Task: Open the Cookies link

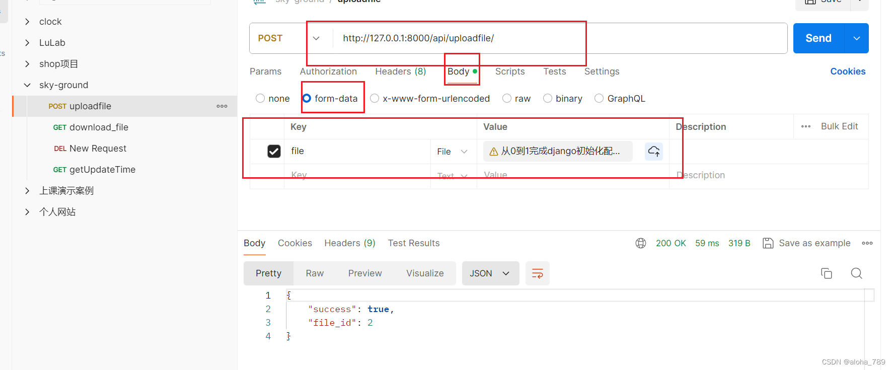Action: click(848, 71)
